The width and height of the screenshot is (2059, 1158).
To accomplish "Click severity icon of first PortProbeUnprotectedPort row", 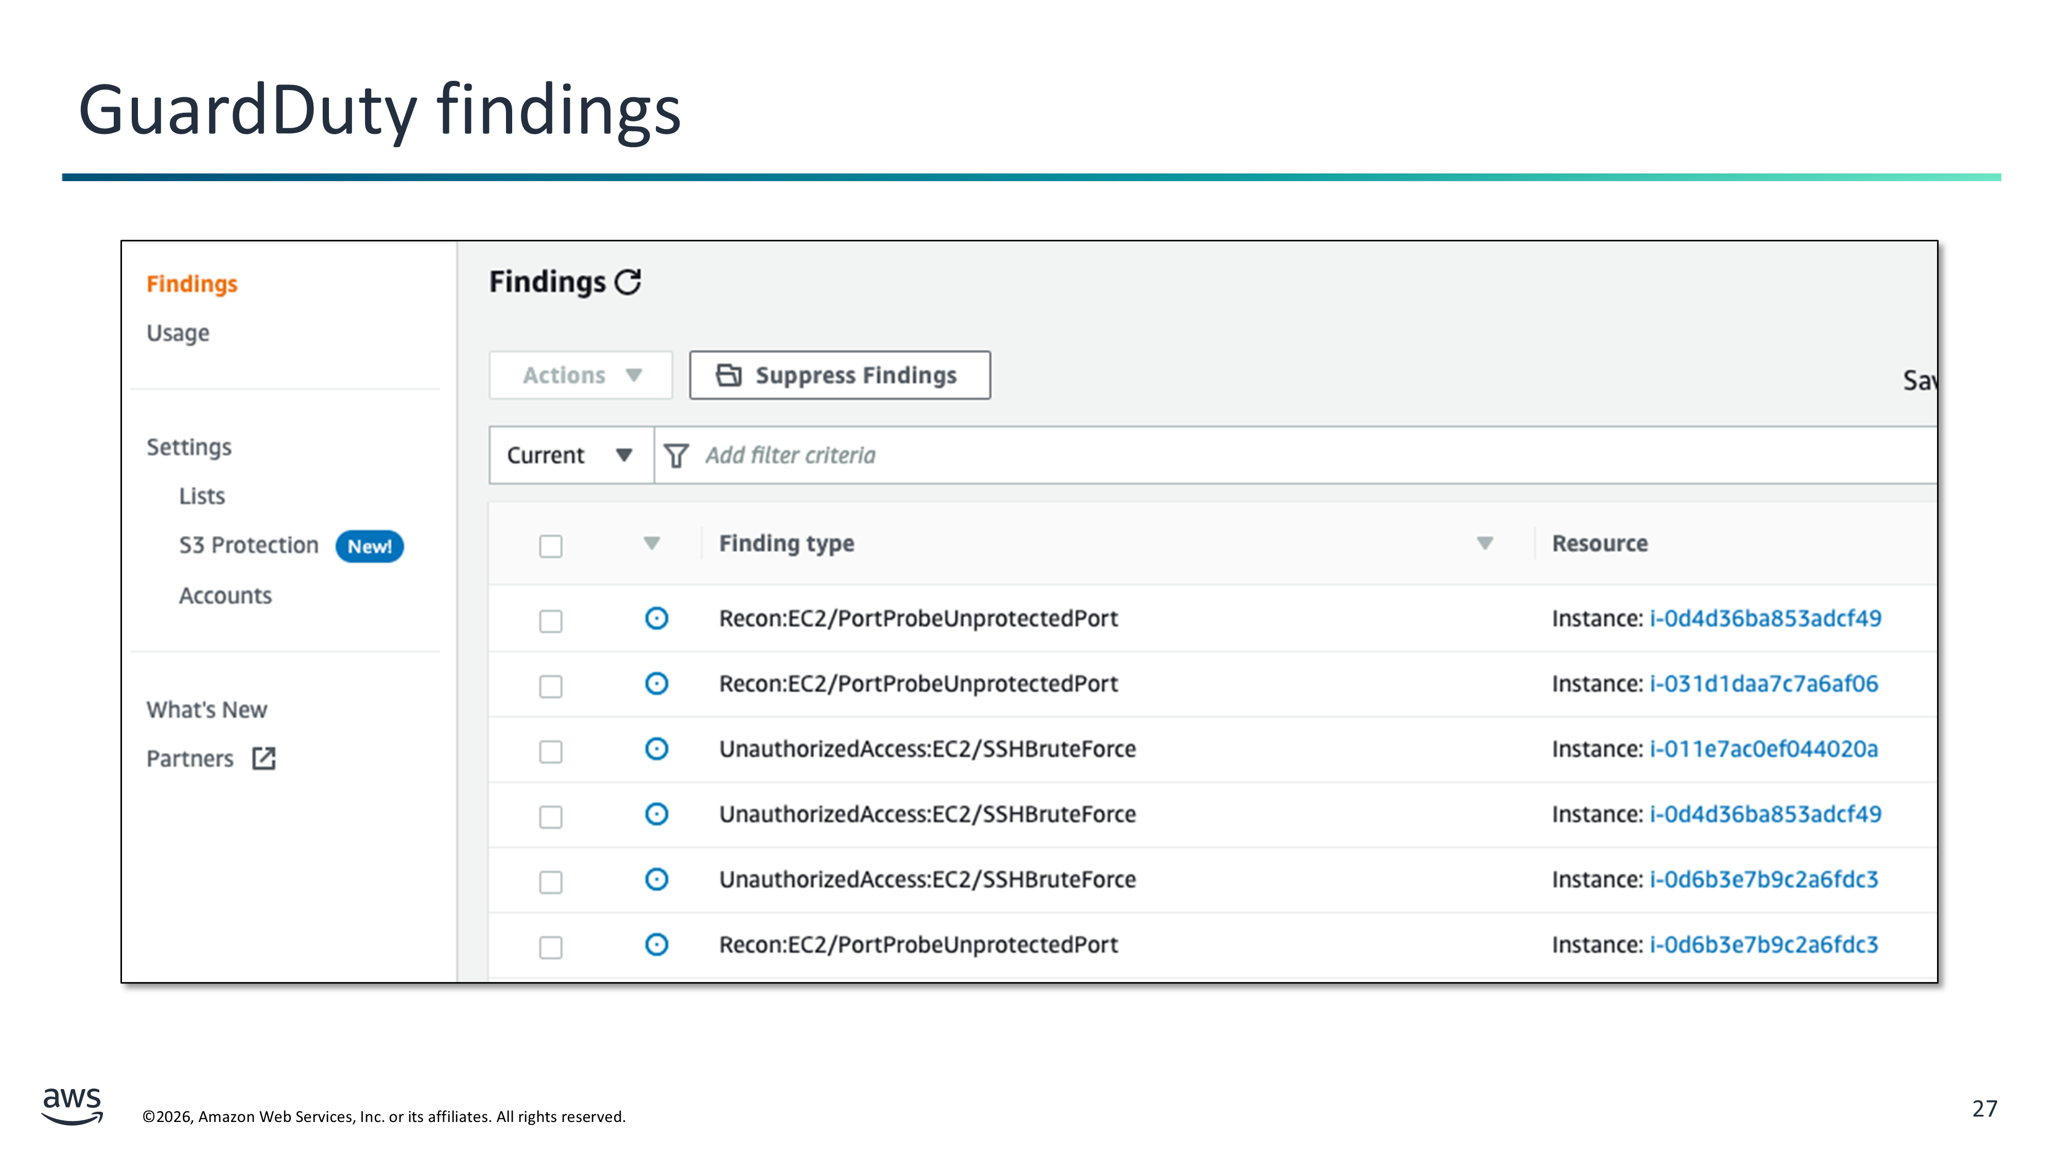I will click(656, 619).
